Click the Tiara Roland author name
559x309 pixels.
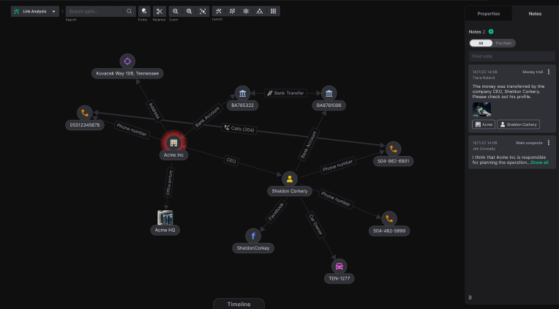(484, 78)
